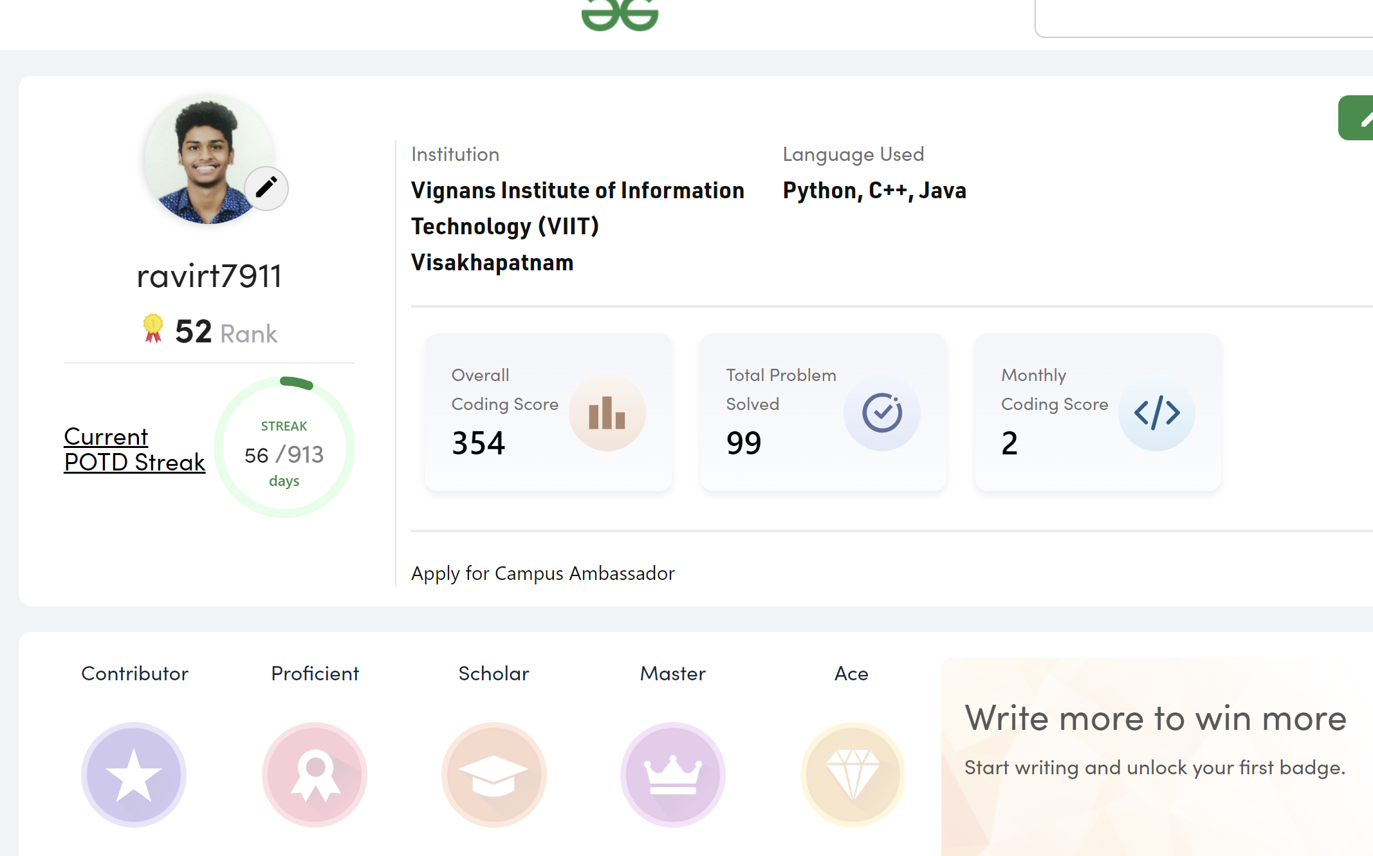This screenshot has height=856, width=1373.
Task: Click the pencil icon on profile photo
Action: 266,188
